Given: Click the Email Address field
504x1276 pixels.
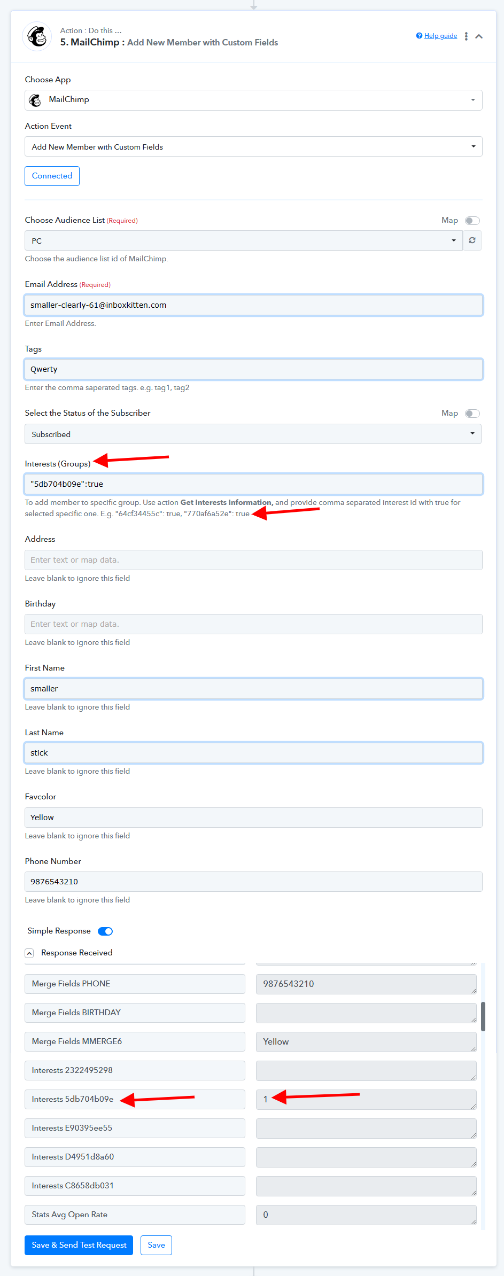Looking at the screenshot, I should click(x=253, y=305).
